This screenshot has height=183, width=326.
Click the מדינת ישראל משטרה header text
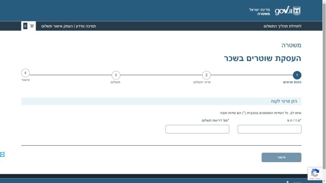[259, 12]
